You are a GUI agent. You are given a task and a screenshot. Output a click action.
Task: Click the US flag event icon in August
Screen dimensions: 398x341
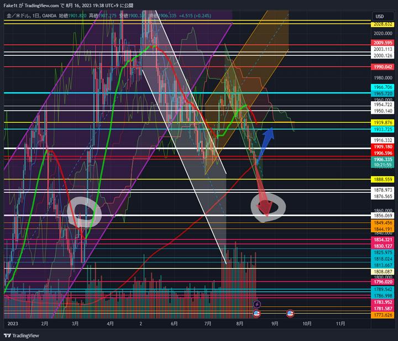256,313
